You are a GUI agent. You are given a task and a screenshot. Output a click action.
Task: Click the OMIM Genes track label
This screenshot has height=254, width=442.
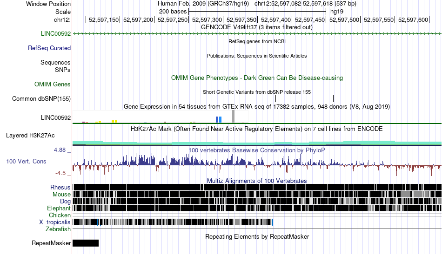click(52, 85)
